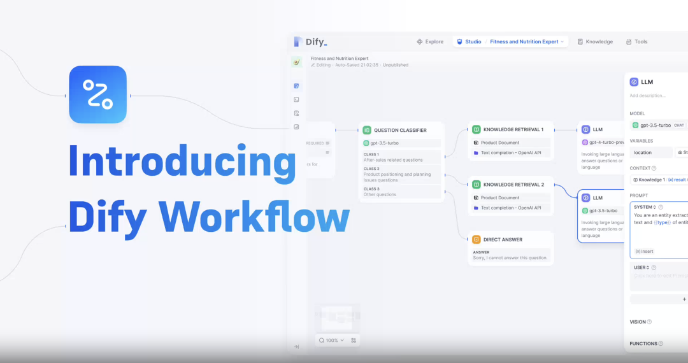Open the Knowledge 1 context variable selector
Viewport: 688px width, 363px height.
pos(659,180)
